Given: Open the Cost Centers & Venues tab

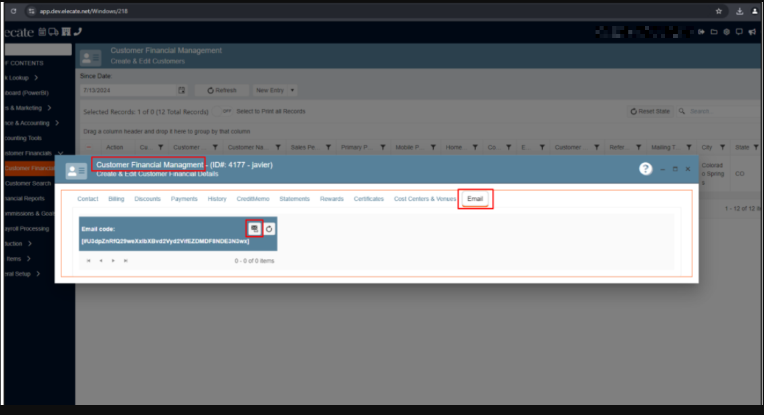Looking at the screenshot, I should [424, 199].
